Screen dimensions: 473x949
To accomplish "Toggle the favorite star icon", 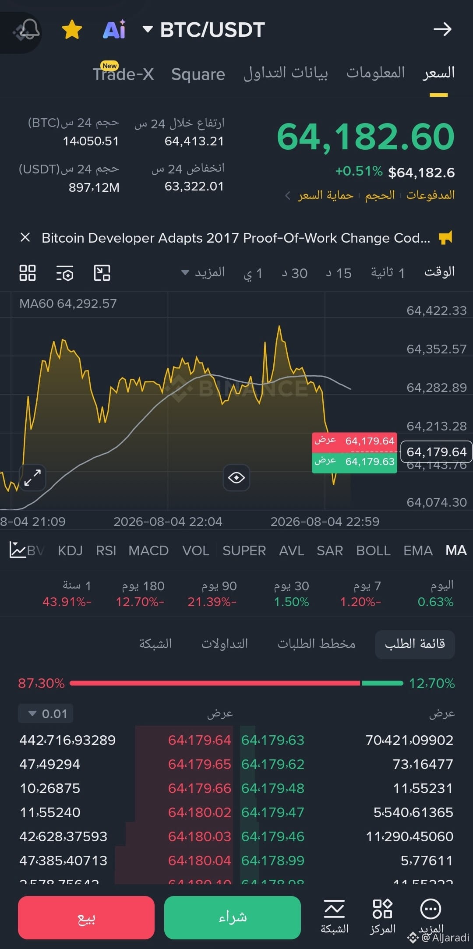I will click(x=72, y=30).
